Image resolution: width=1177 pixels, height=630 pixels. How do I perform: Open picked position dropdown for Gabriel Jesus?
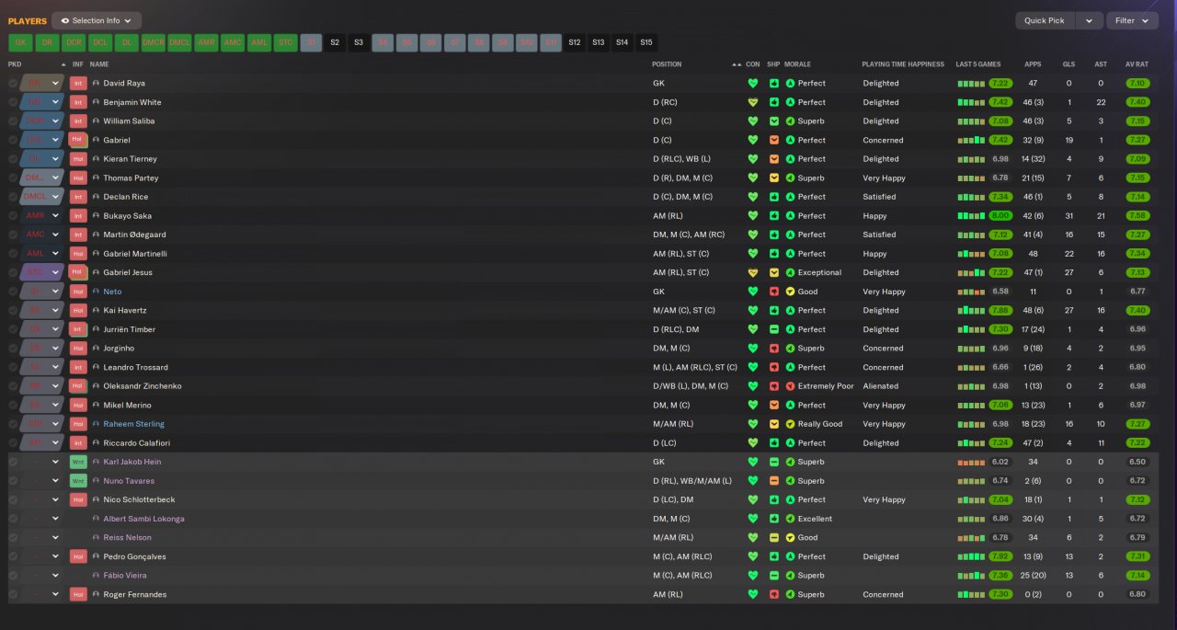[55, 272]
